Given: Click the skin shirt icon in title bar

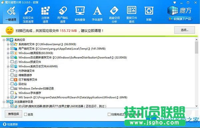Looking at the screenshot, I should coord(175,2).
